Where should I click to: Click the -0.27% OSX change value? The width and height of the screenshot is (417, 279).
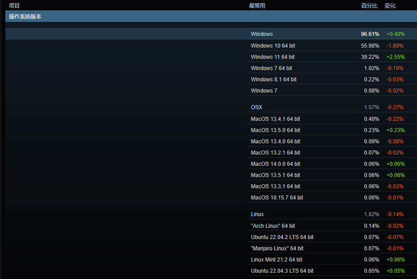point(395,107)
